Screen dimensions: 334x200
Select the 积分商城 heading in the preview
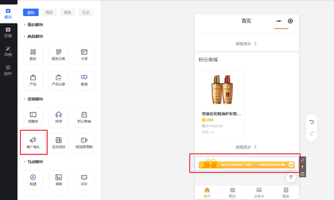[208, 60]
